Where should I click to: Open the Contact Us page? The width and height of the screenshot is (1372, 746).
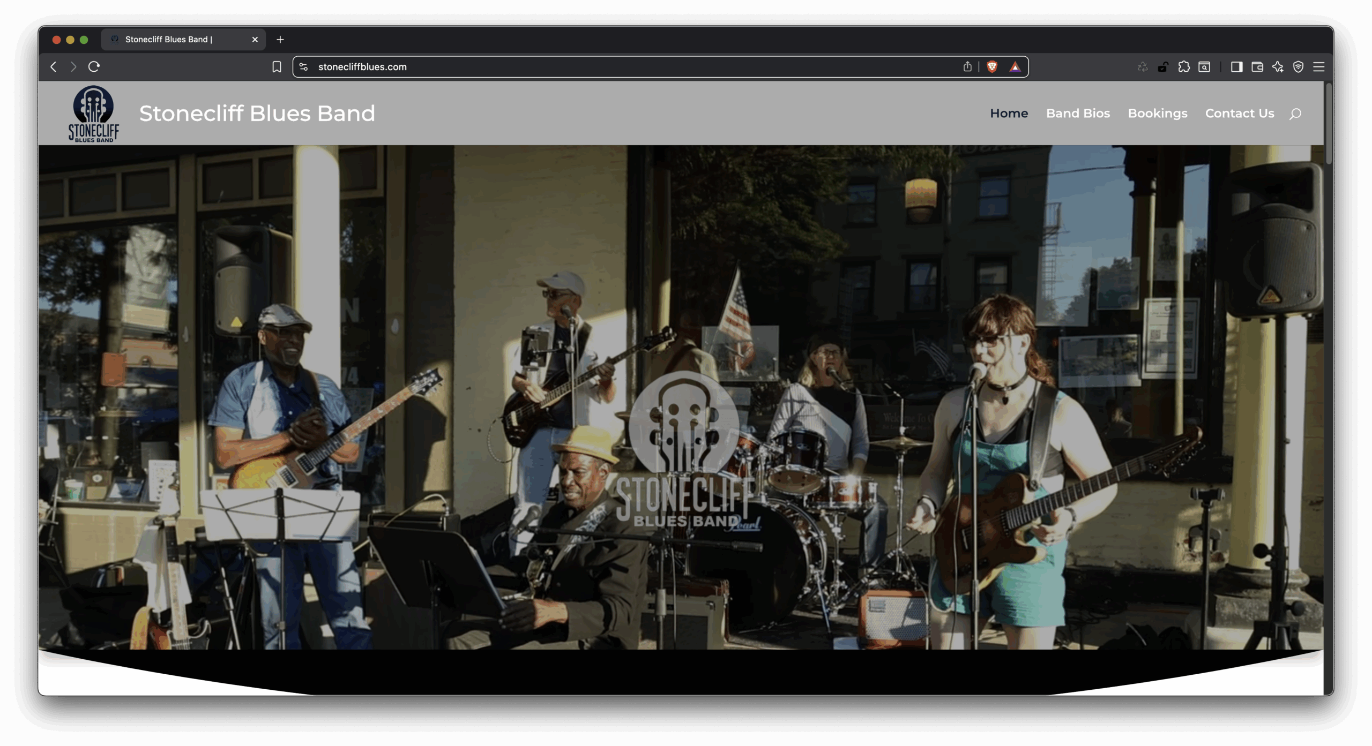[x=1240, y=113]
